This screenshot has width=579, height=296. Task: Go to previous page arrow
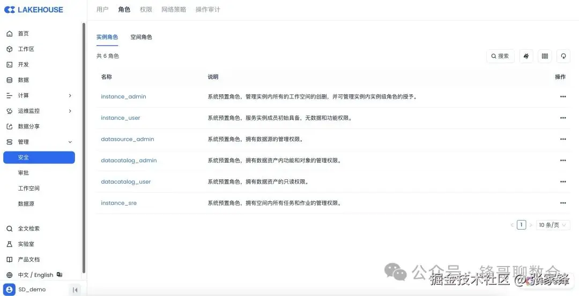click(x=512, y=225)
